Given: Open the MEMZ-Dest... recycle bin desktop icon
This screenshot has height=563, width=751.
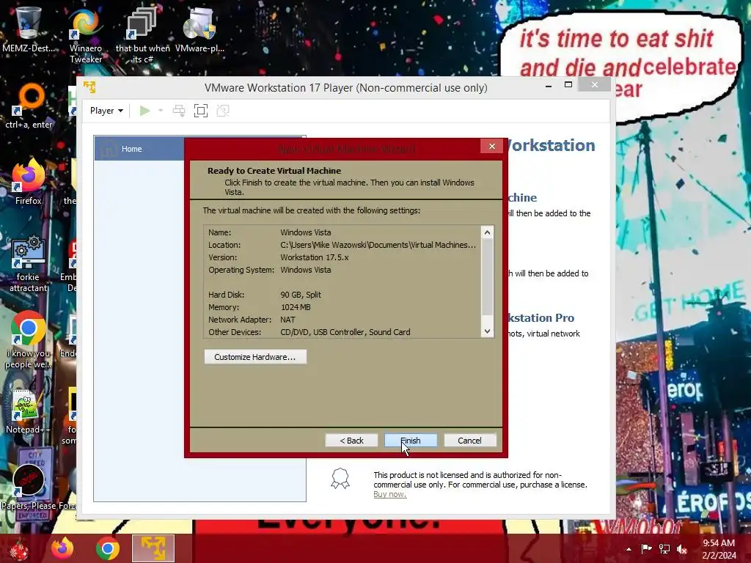Looking at the screenshot, I should pos(29,29).
